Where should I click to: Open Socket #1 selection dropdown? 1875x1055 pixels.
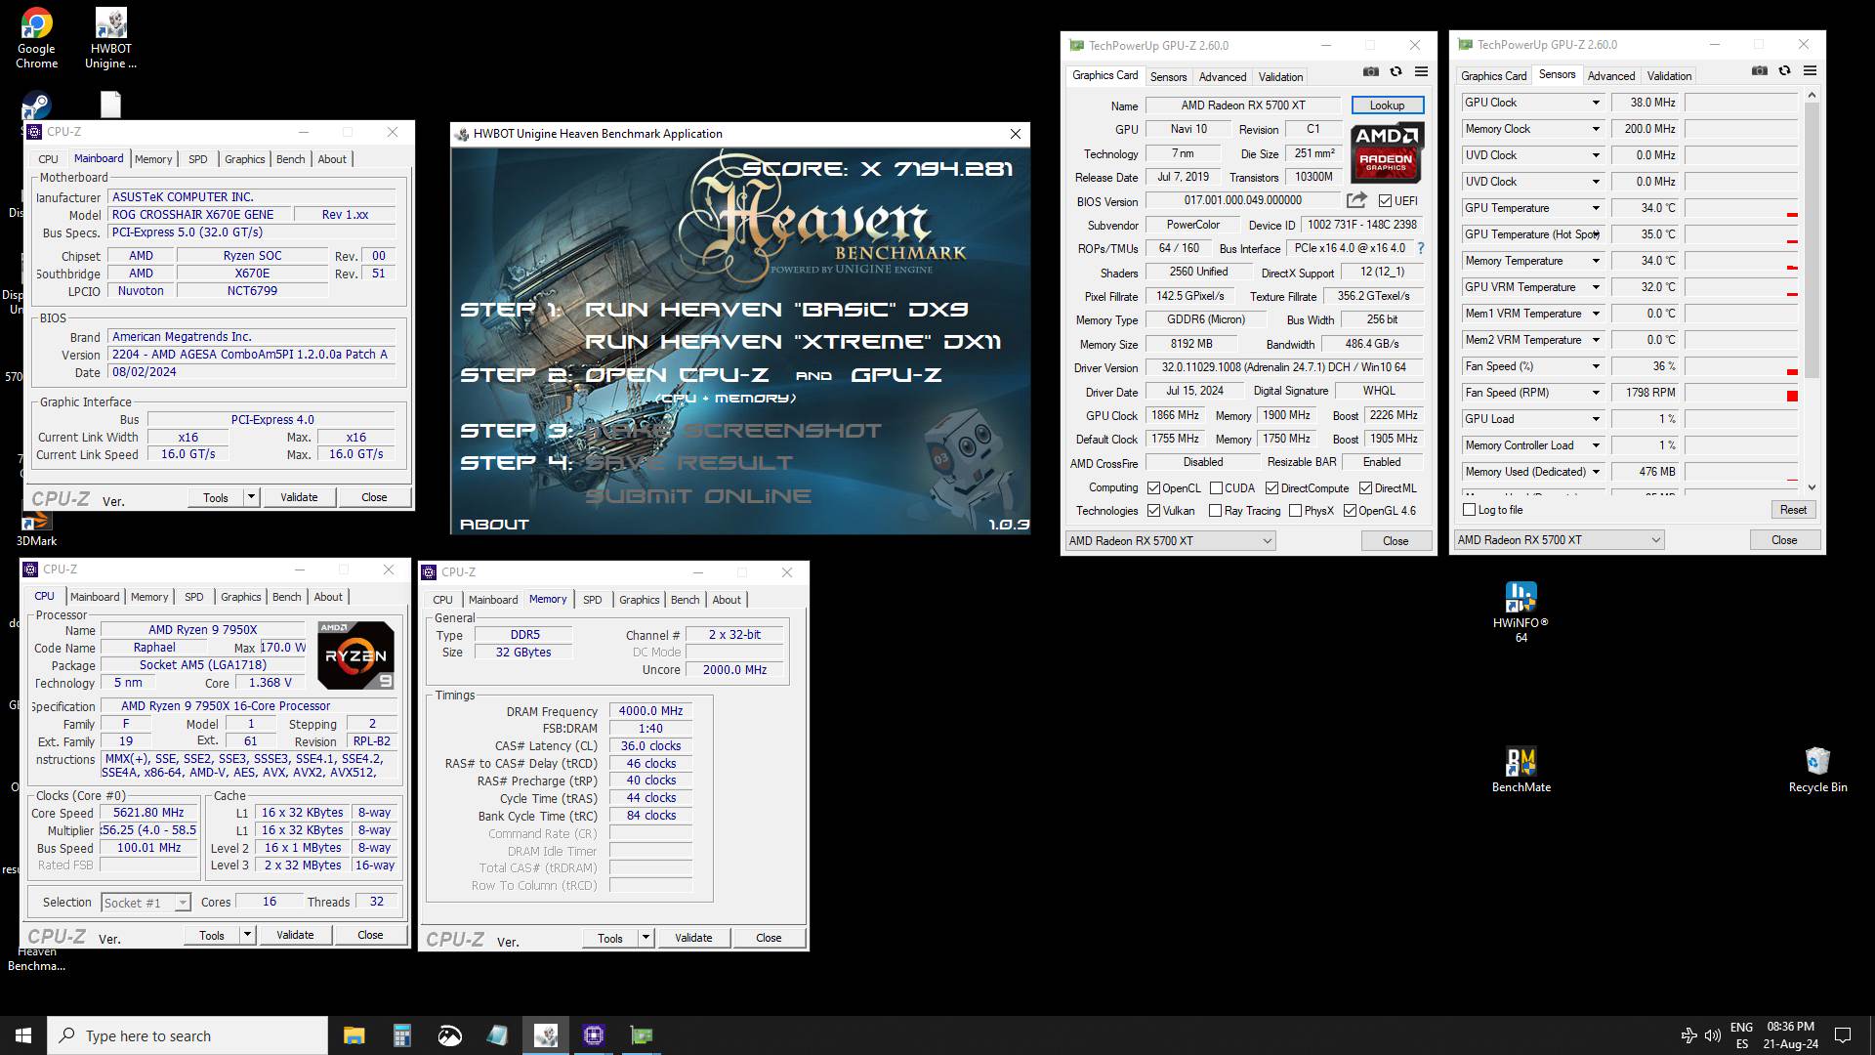click(x=146, y=903)
